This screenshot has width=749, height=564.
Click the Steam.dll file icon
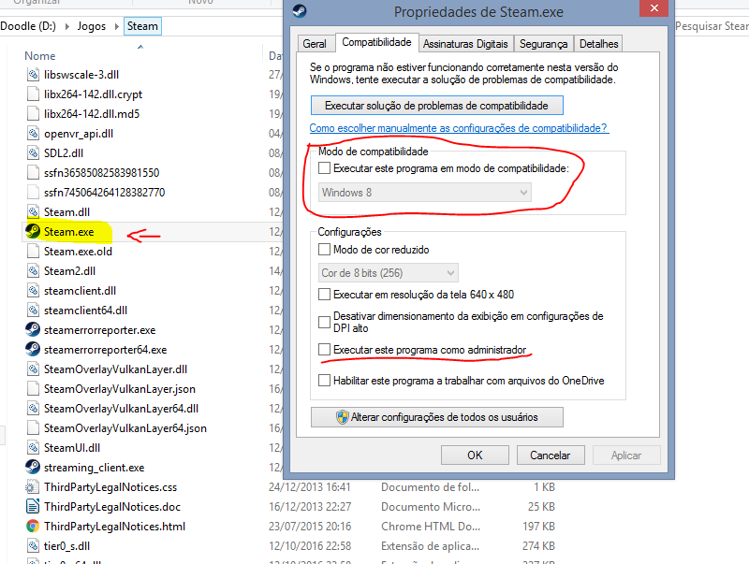(x=33, y=212)
